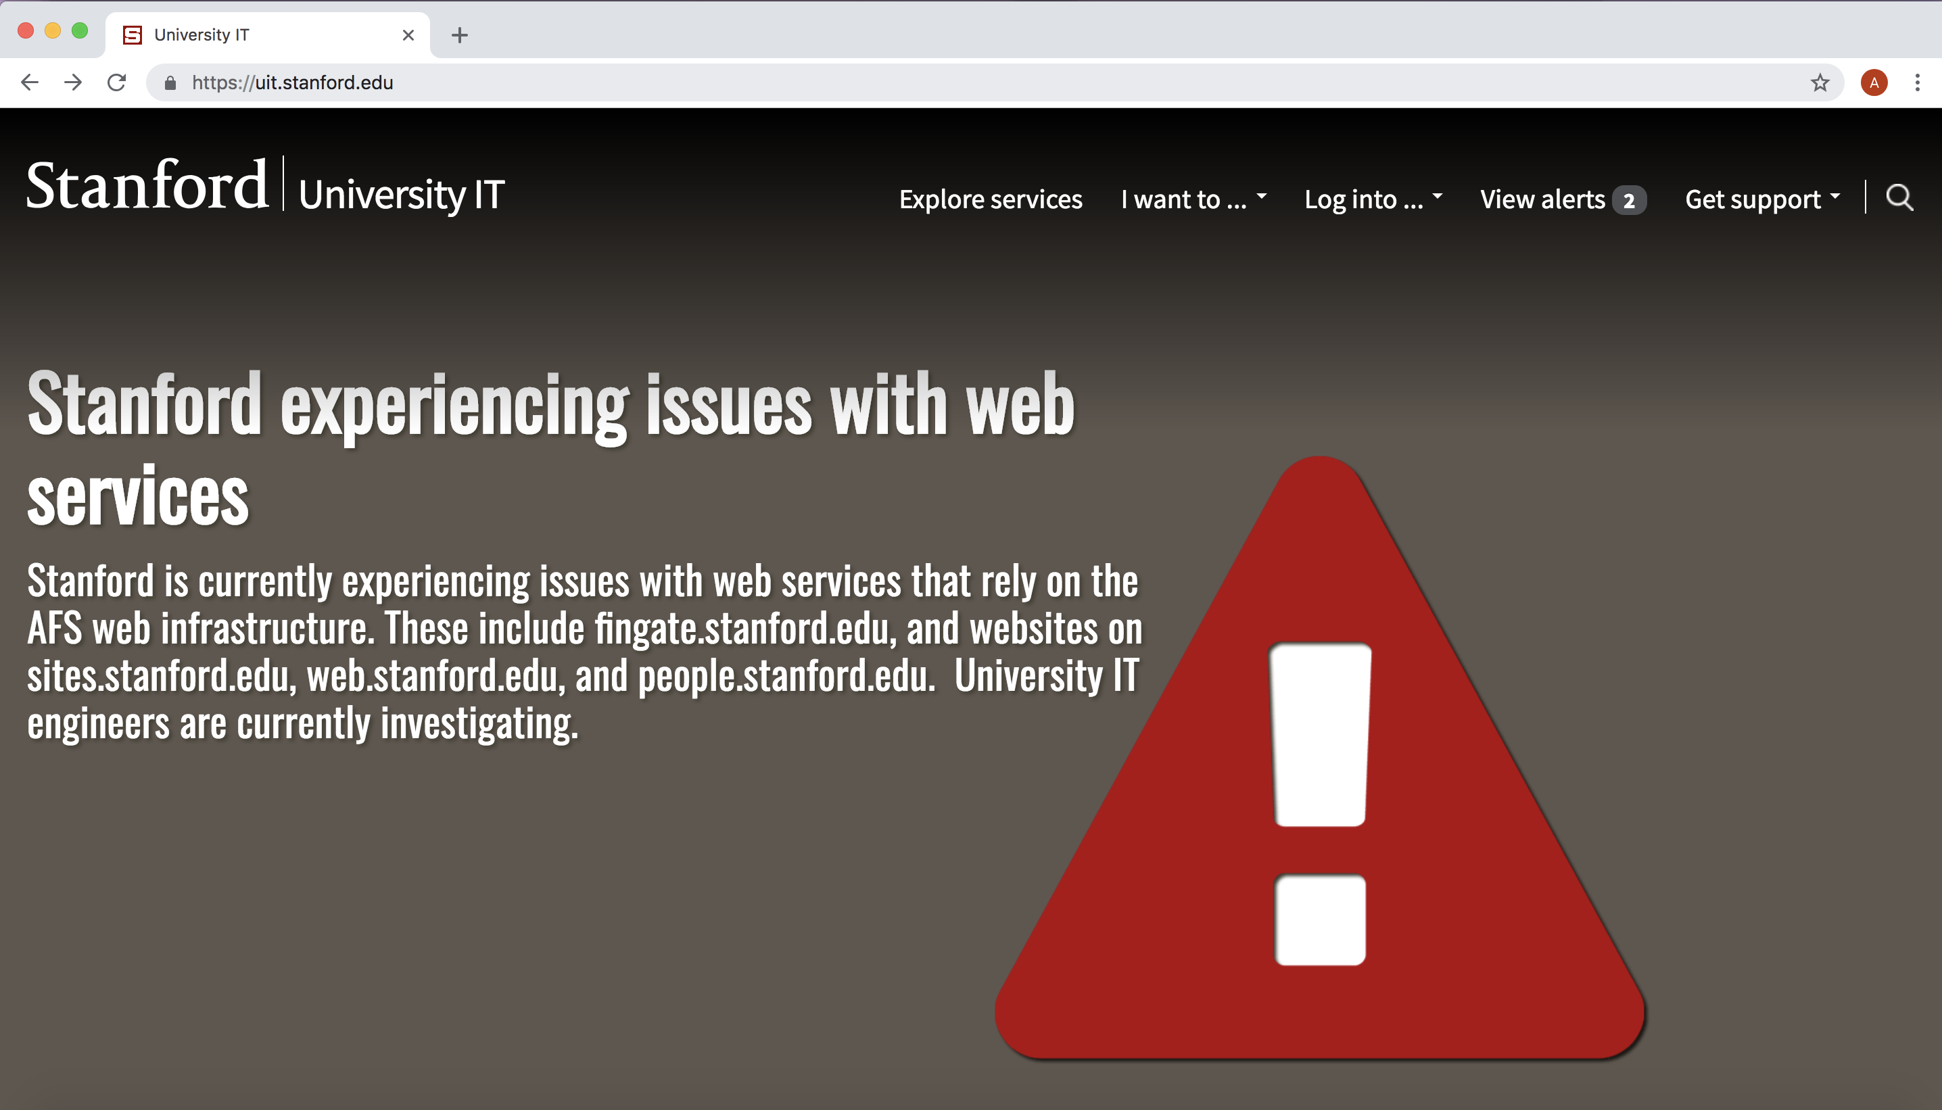This screenshot has height=1110, width=1942.
Task: Open the user profile avatar A
Action: 1874,82
